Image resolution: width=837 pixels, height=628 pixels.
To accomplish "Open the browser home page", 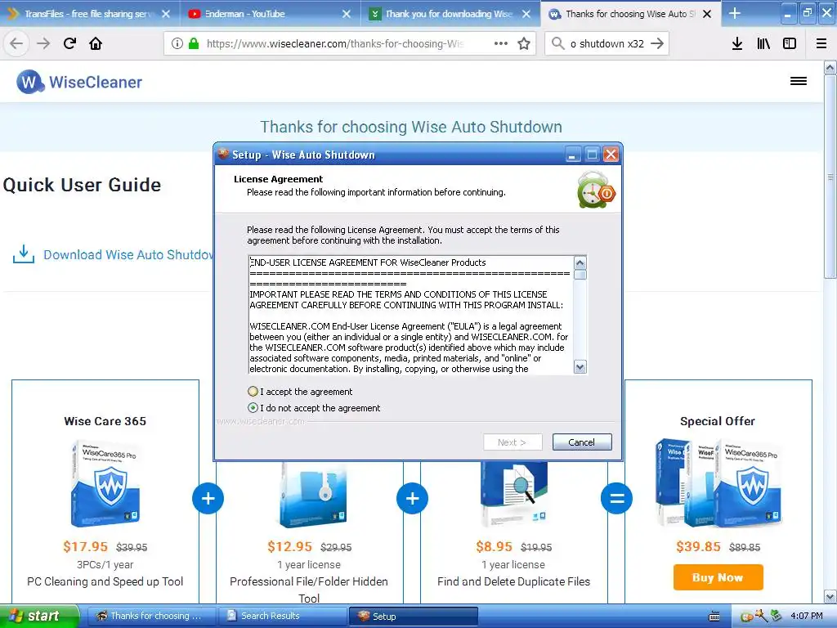I will [x=96, y=44].
